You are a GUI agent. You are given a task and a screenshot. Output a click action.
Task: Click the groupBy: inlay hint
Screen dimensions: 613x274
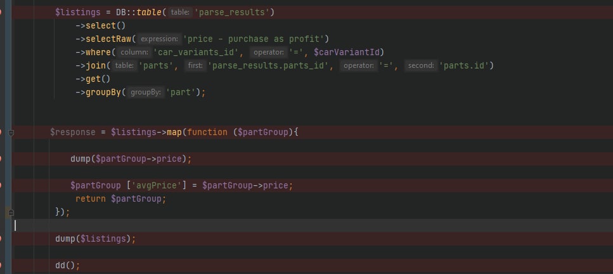coord(145,93)
